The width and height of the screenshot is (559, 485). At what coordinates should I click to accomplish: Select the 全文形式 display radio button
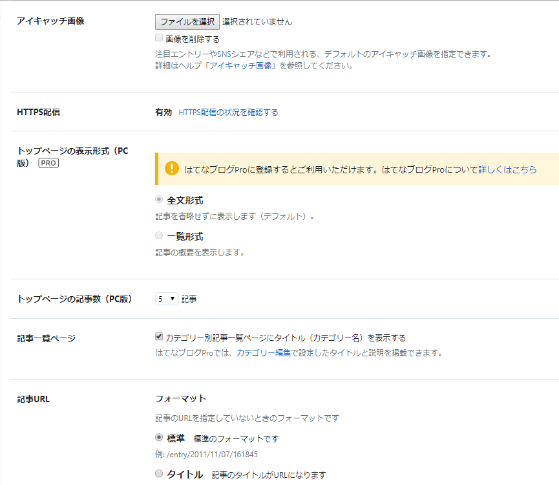pyautogui.click(x=158, y=200)
